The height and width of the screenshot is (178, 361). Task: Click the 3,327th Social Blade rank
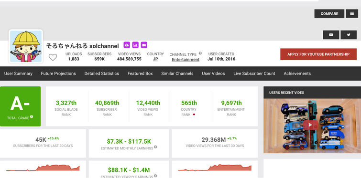pos(66,103)
